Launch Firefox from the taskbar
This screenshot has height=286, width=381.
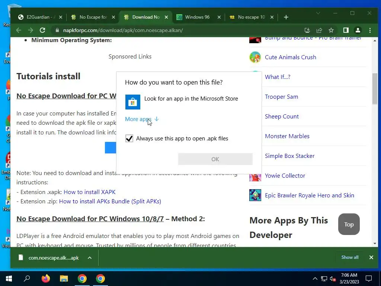(45, 279)
